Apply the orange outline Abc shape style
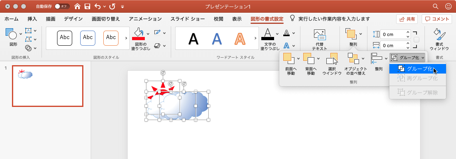 pos(111,38)
